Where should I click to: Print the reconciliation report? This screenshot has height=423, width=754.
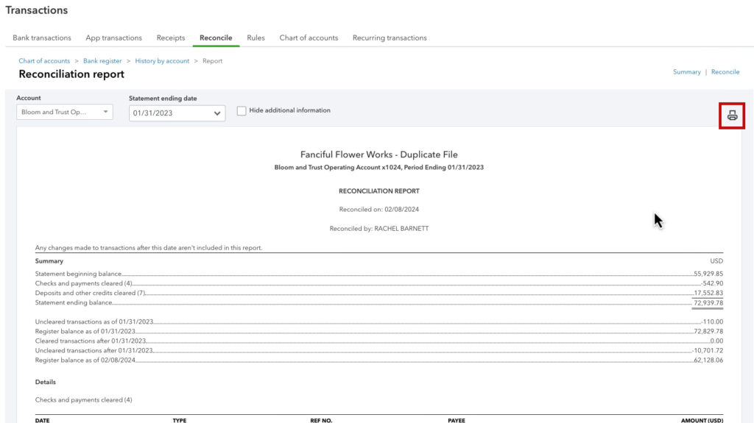tap(731, 115)
